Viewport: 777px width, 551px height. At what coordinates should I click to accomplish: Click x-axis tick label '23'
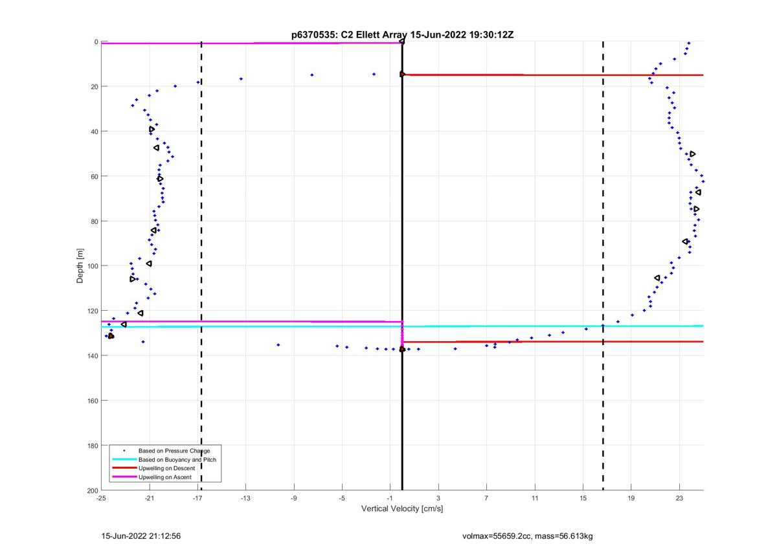679,498
